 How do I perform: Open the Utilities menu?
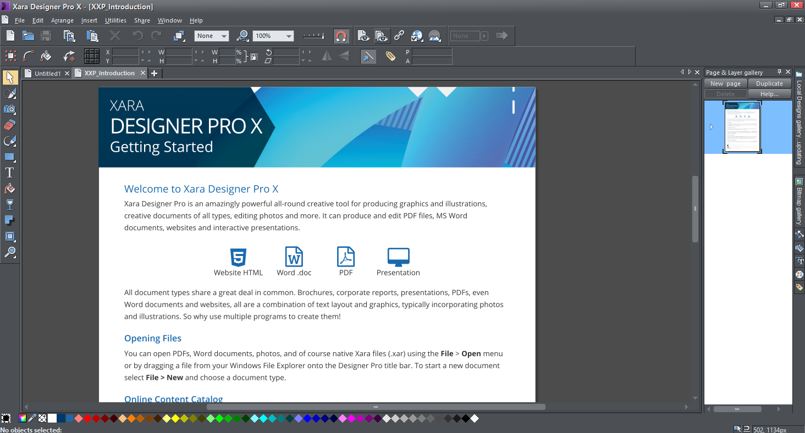coord(115,20)
